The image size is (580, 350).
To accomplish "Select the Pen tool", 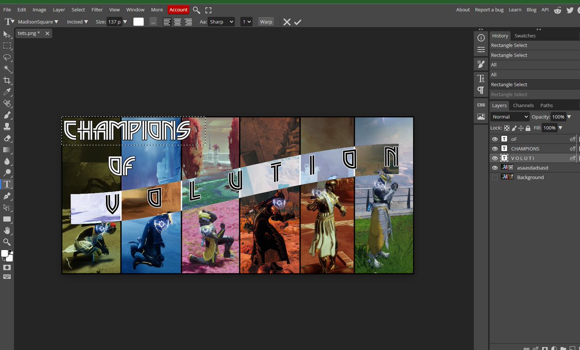I will [x=7, y=196].
